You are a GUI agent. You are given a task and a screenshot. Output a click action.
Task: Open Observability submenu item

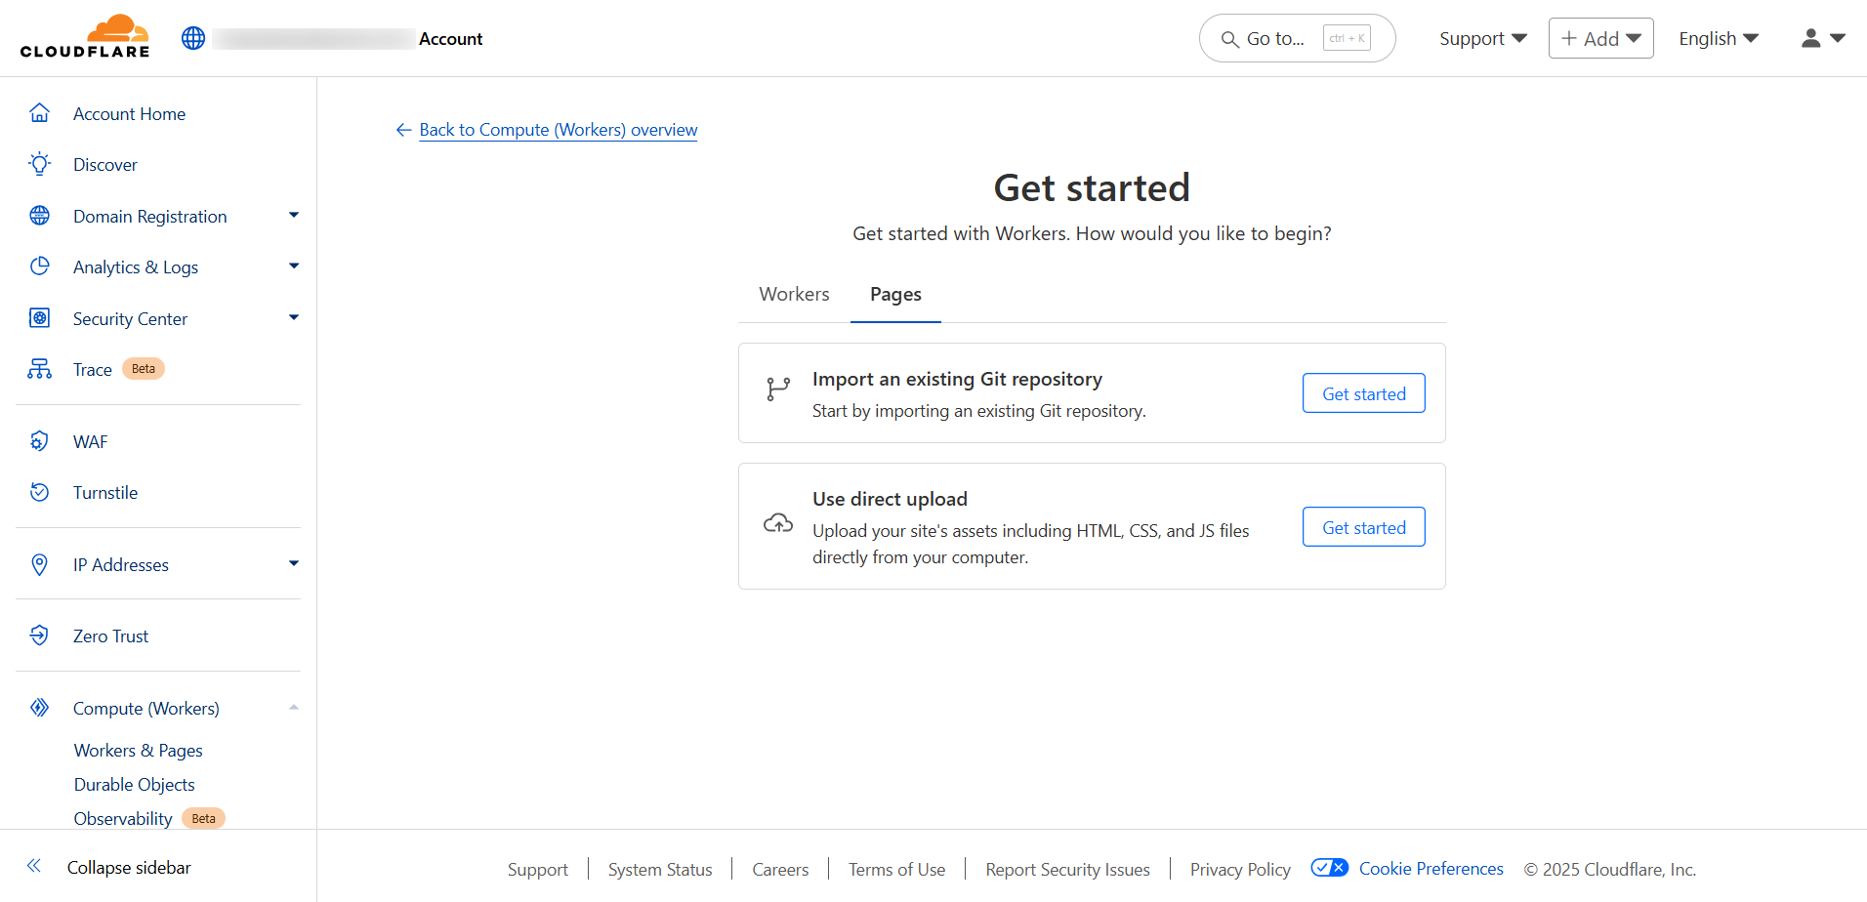pyautogui.click(x=123, y=819)
